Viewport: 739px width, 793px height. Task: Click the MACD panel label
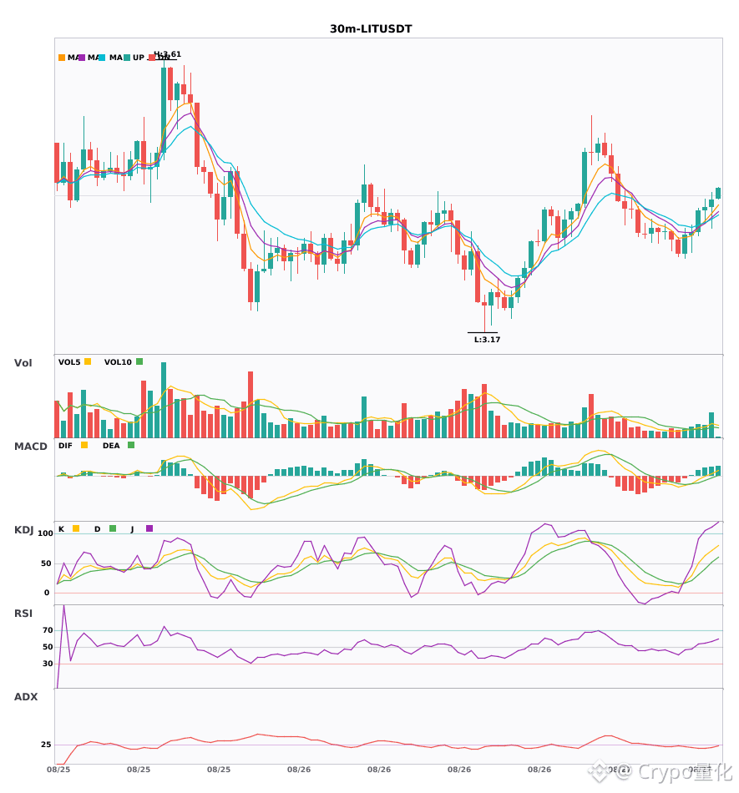pyautogui.click(x=30, y=447)
